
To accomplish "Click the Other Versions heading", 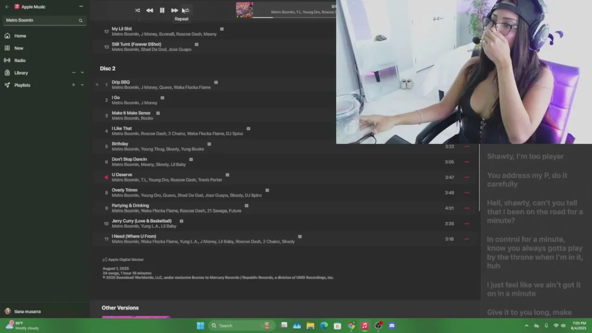I will tap(120, 308).
